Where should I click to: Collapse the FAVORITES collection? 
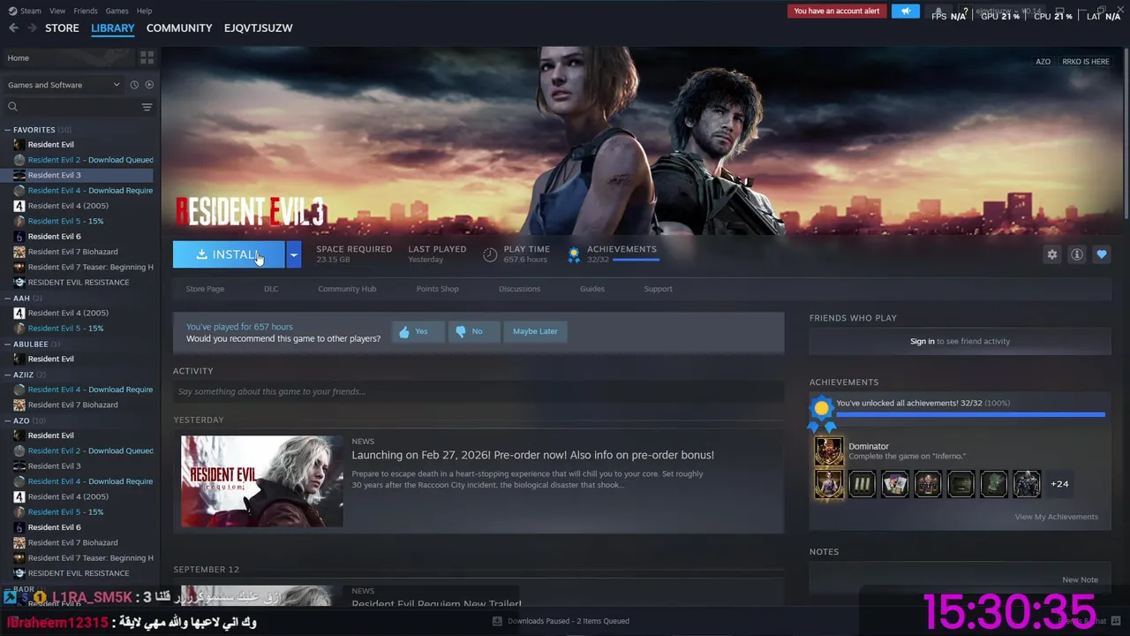[x=8, y=130]
